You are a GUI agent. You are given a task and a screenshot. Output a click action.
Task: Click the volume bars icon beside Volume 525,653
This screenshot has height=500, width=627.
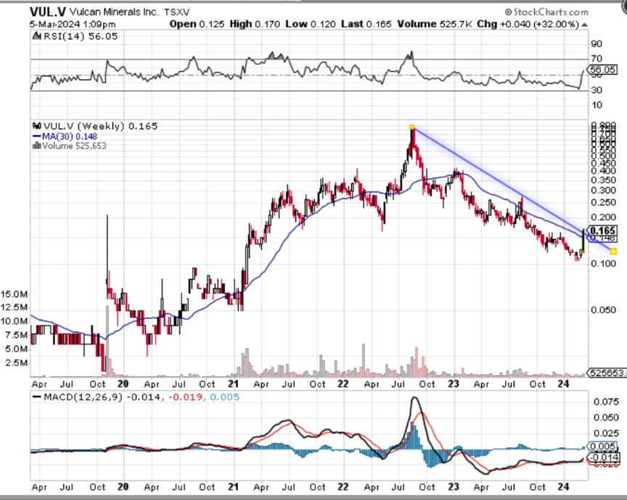tap(37, 146)
